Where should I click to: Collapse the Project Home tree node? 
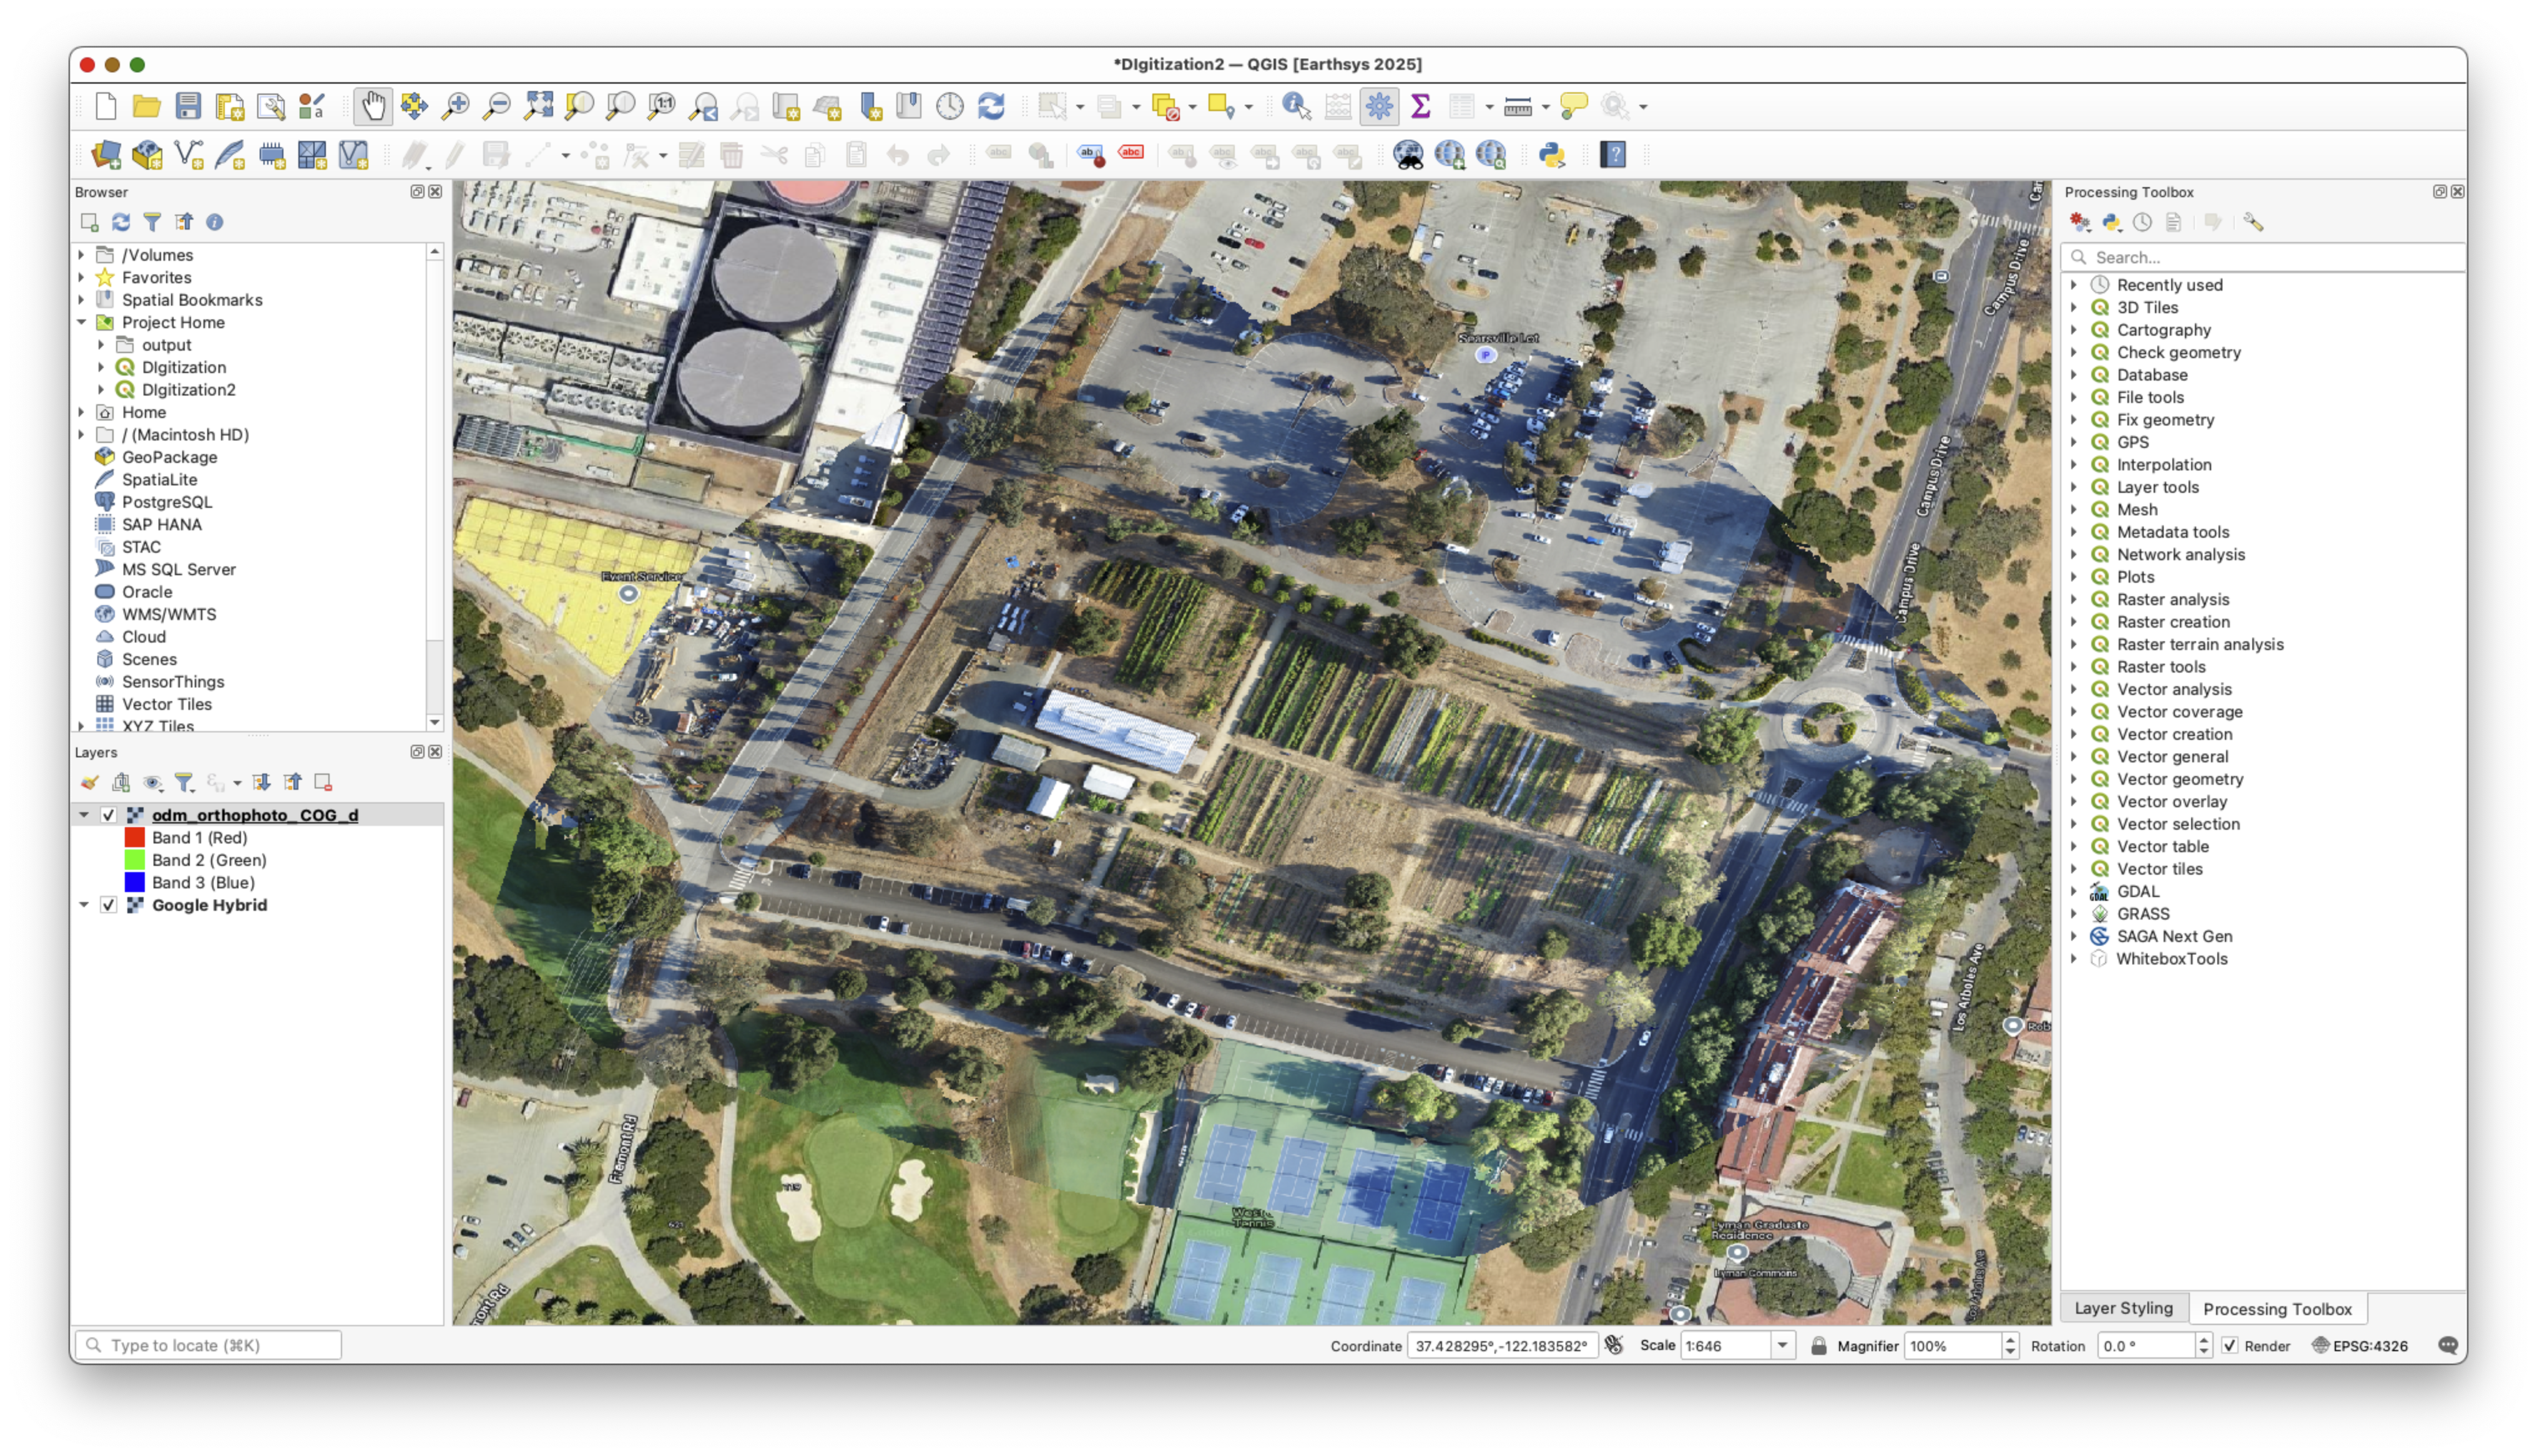(x=82, y=322)
